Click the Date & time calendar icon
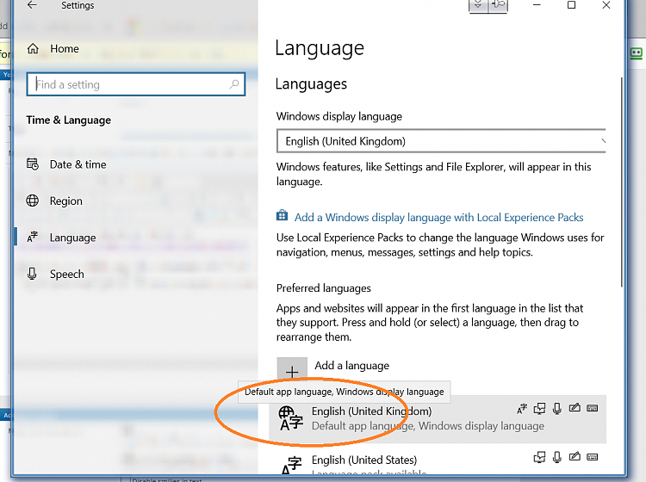 pos(33,164)
